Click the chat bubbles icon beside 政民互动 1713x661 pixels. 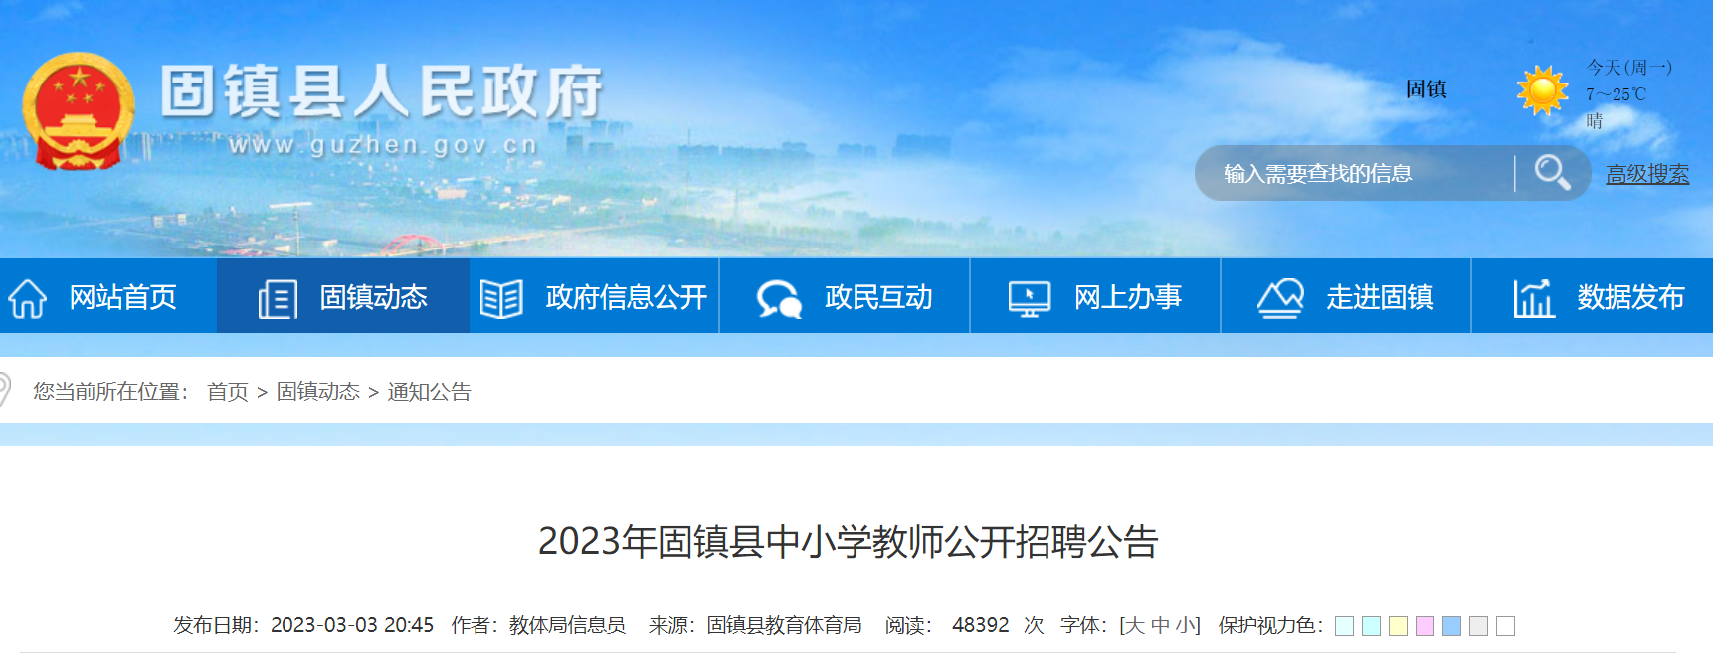pyautogui.click(x=779, y=298)
